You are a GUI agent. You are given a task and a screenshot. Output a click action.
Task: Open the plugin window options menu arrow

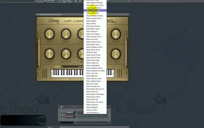(x=37, y=15)
